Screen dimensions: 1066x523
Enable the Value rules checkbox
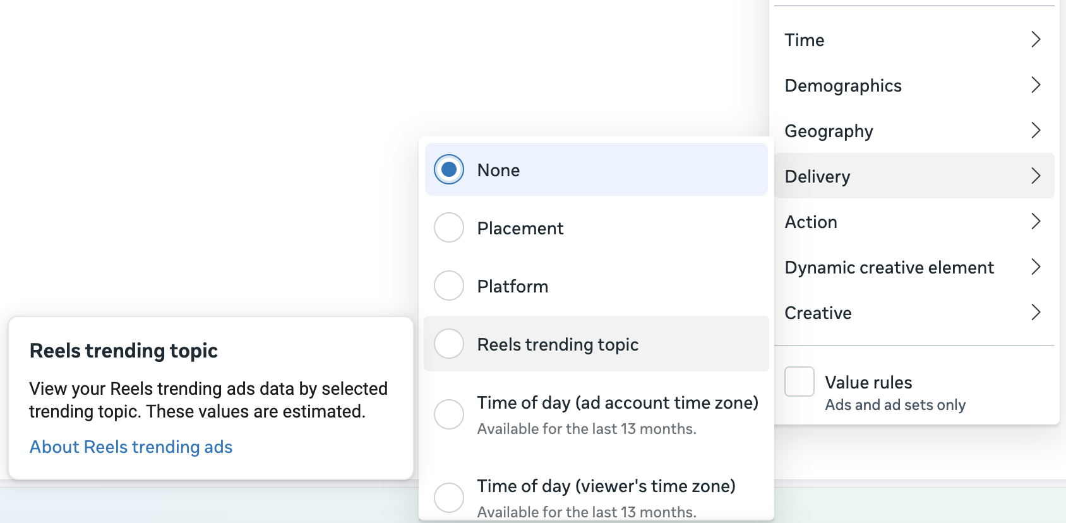tap(799, 382)
